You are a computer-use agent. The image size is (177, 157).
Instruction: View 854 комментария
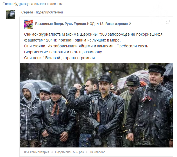tap(37, 152)
